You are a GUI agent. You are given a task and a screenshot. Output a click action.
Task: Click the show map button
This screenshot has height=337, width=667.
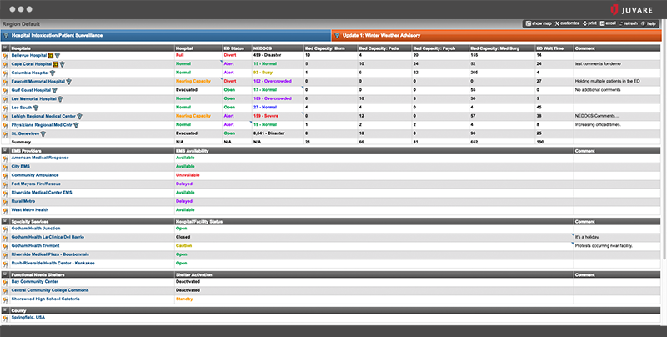(539, 24)
